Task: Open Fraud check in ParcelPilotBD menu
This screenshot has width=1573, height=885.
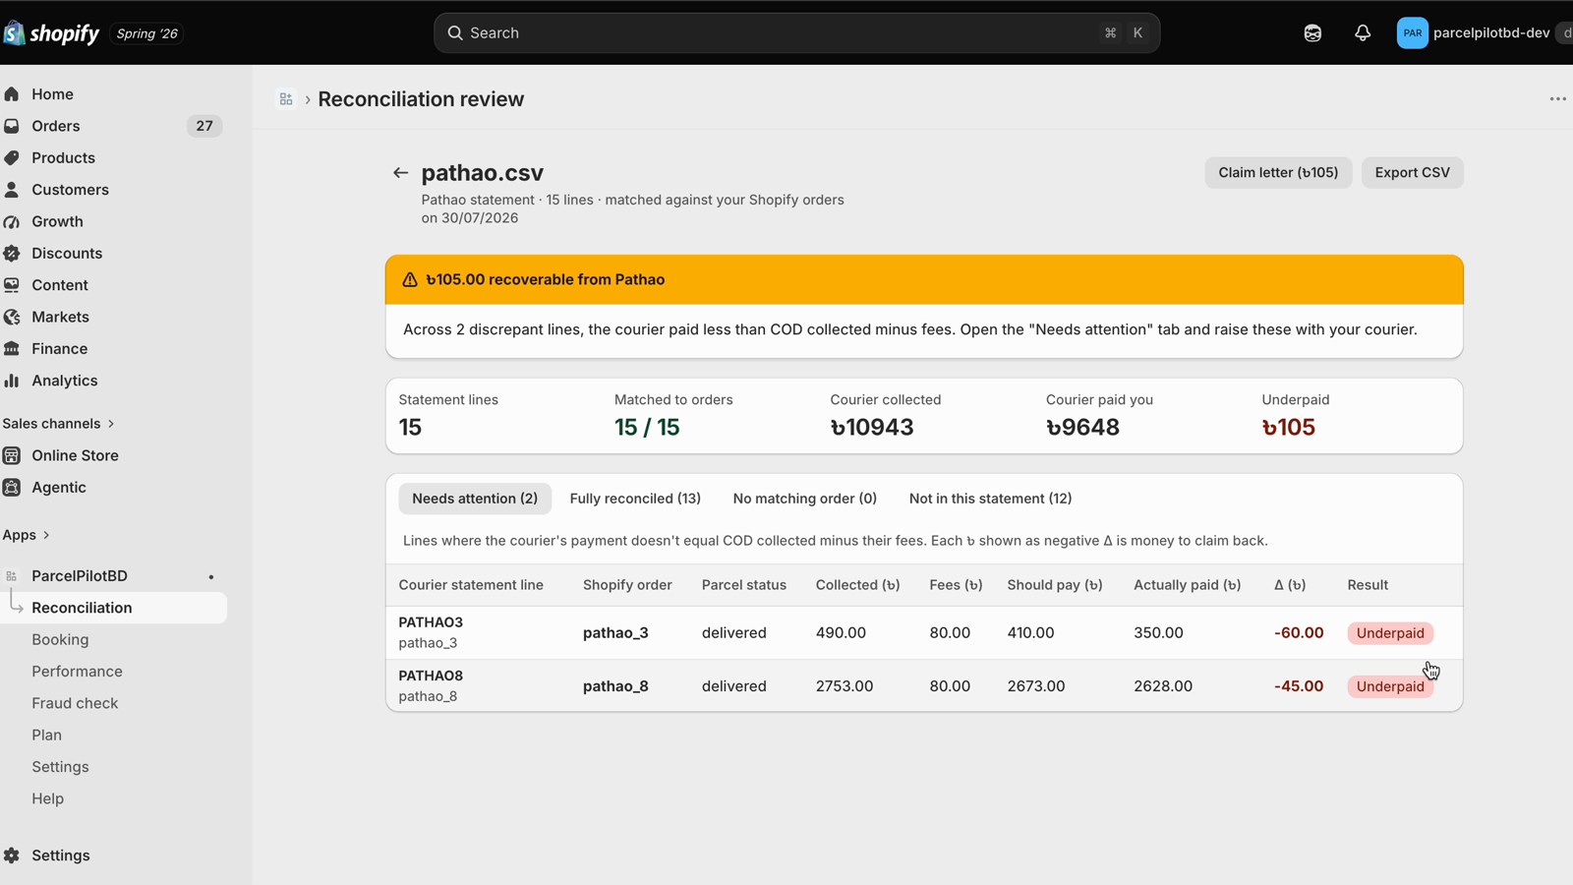Action: click(75, 703)
